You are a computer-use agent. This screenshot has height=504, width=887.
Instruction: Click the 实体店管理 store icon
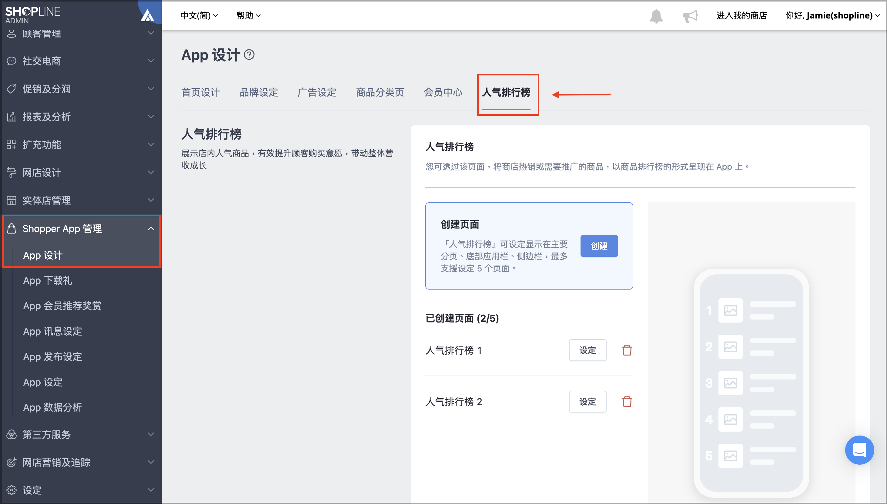coord(12,201)
